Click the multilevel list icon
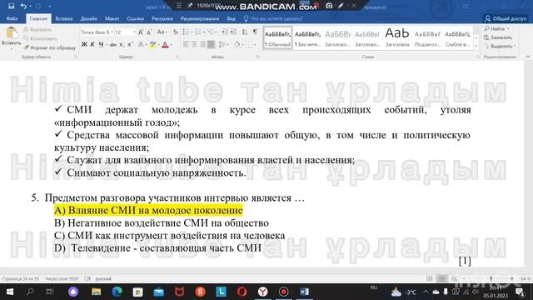533x300 pixels. click(x=211, y=32)
